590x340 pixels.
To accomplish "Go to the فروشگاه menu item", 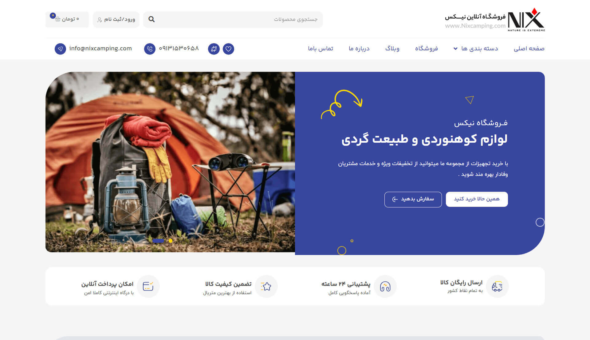I will (x=427, y=48).
